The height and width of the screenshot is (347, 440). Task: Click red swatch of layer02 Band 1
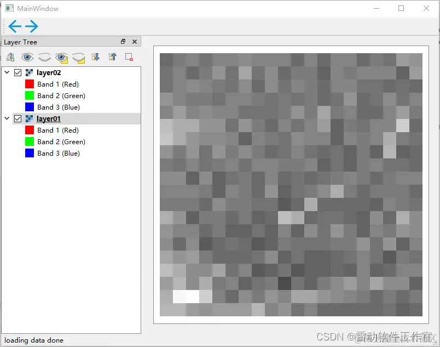pyautogui.click(x=30, y=84)
